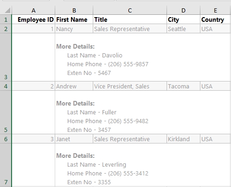Click the First Name header cell
Viewport: 231px width, 187px height.
(74, 19)
